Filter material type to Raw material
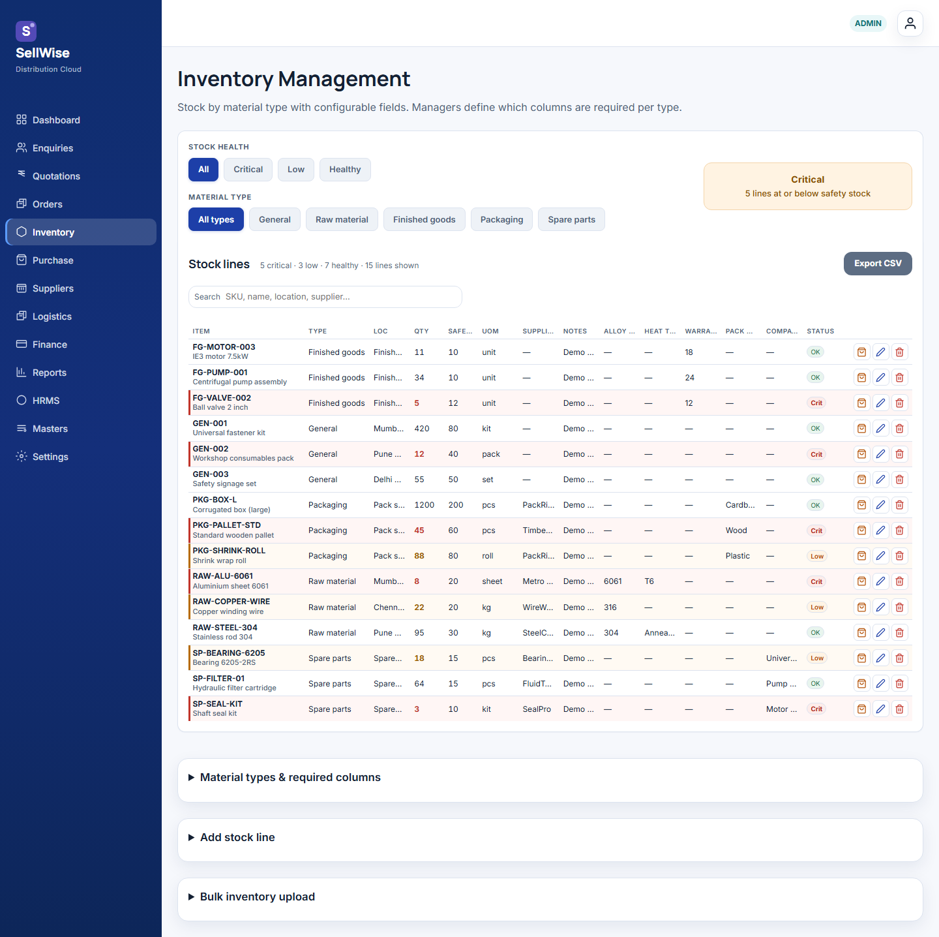Screen dimensions: 939x937 coord(342,219)
